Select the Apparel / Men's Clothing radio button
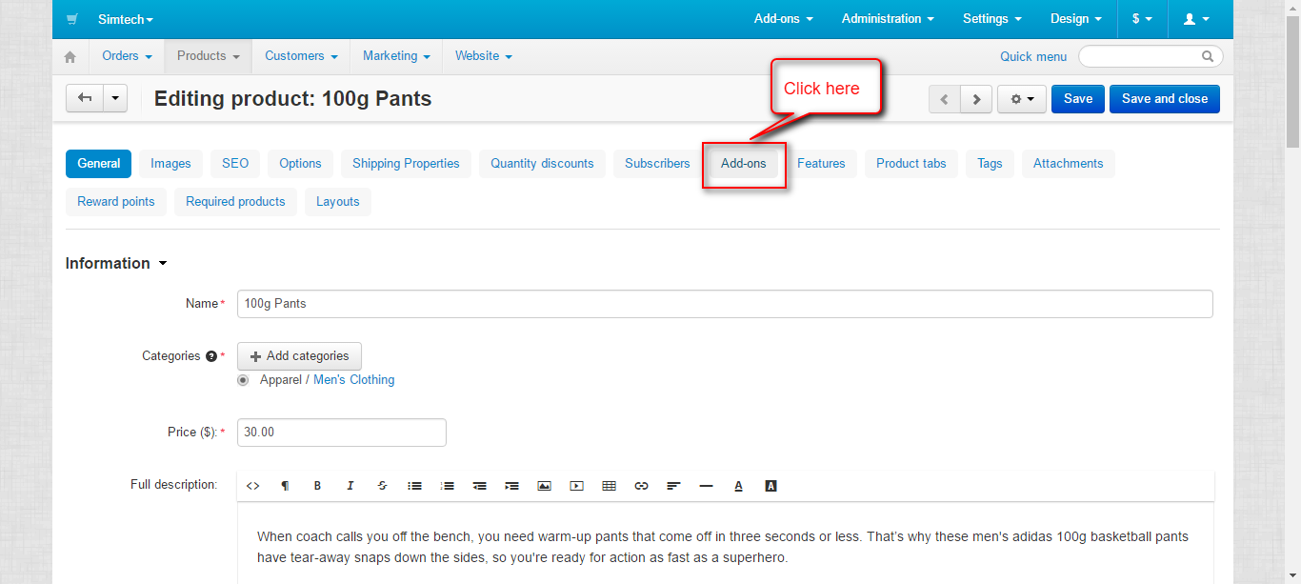This screenshot has height=584, width=1301. (243, 380)
